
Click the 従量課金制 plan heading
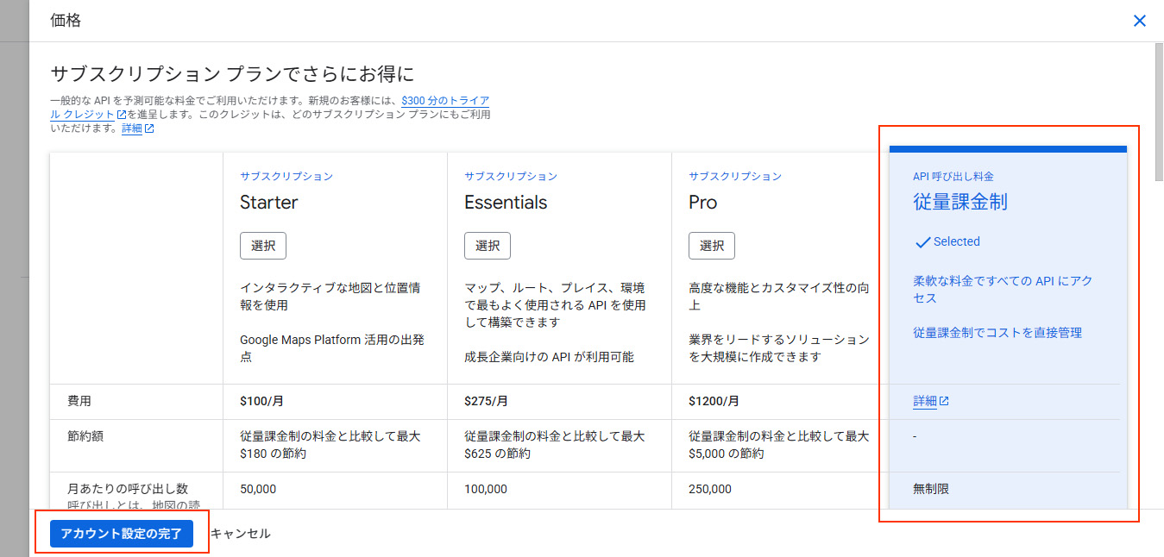point(960,203)
